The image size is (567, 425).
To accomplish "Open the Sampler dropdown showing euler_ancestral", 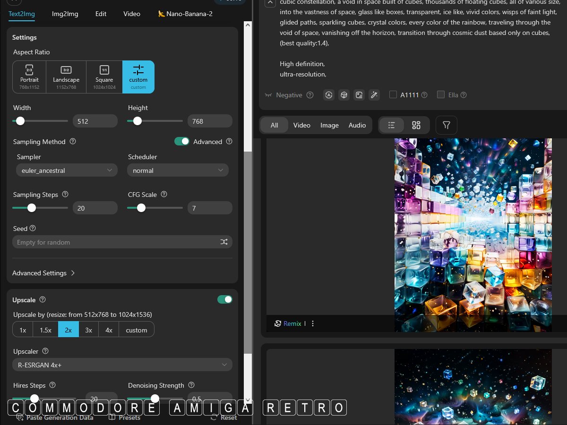I will [x=66, y=170].
